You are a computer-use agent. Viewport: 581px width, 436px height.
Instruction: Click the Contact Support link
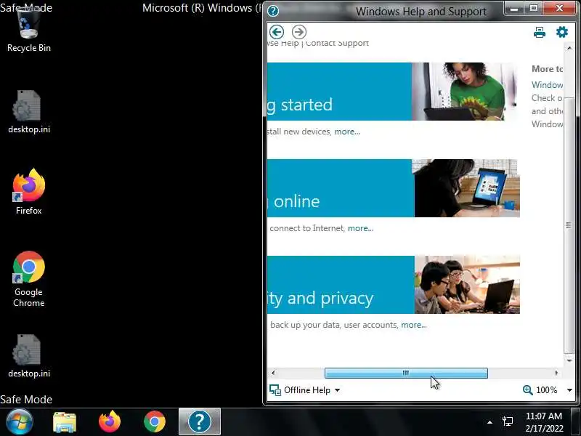tap(337, 43)
